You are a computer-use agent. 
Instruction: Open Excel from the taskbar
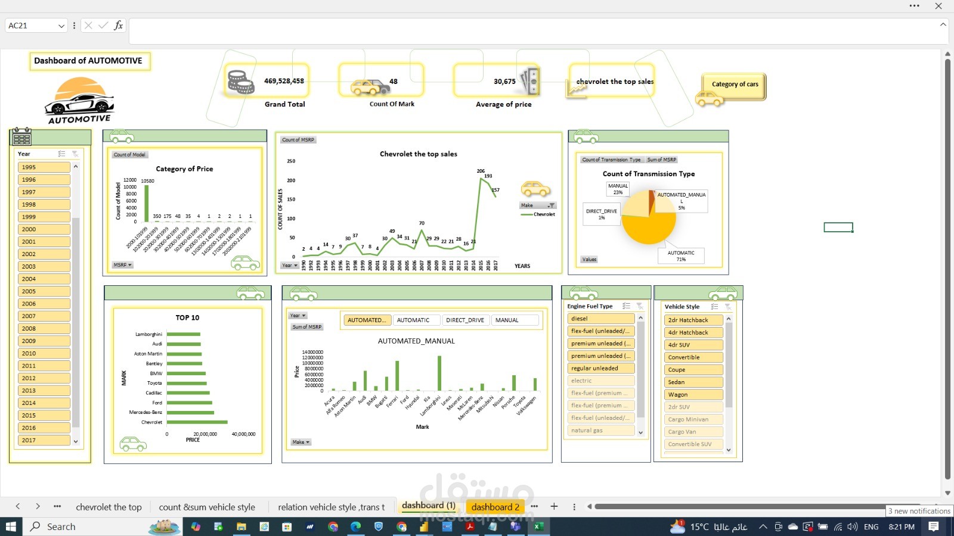(538, 526)
